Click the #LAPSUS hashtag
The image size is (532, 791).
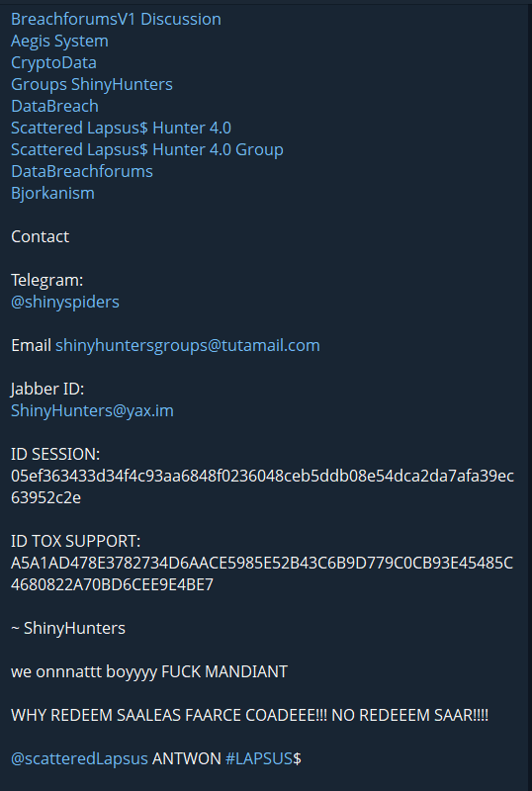pos(259,758)
